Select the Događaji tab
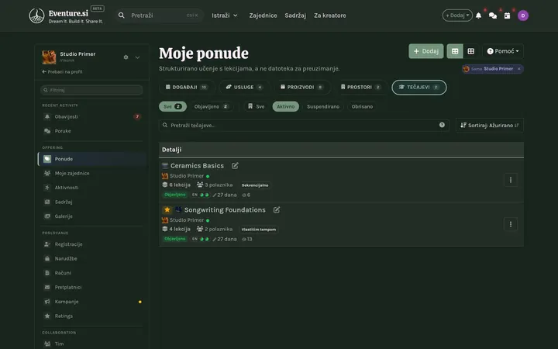Viewport: 558px width, 349px height. pyautogui.click(x=187, y=87)
